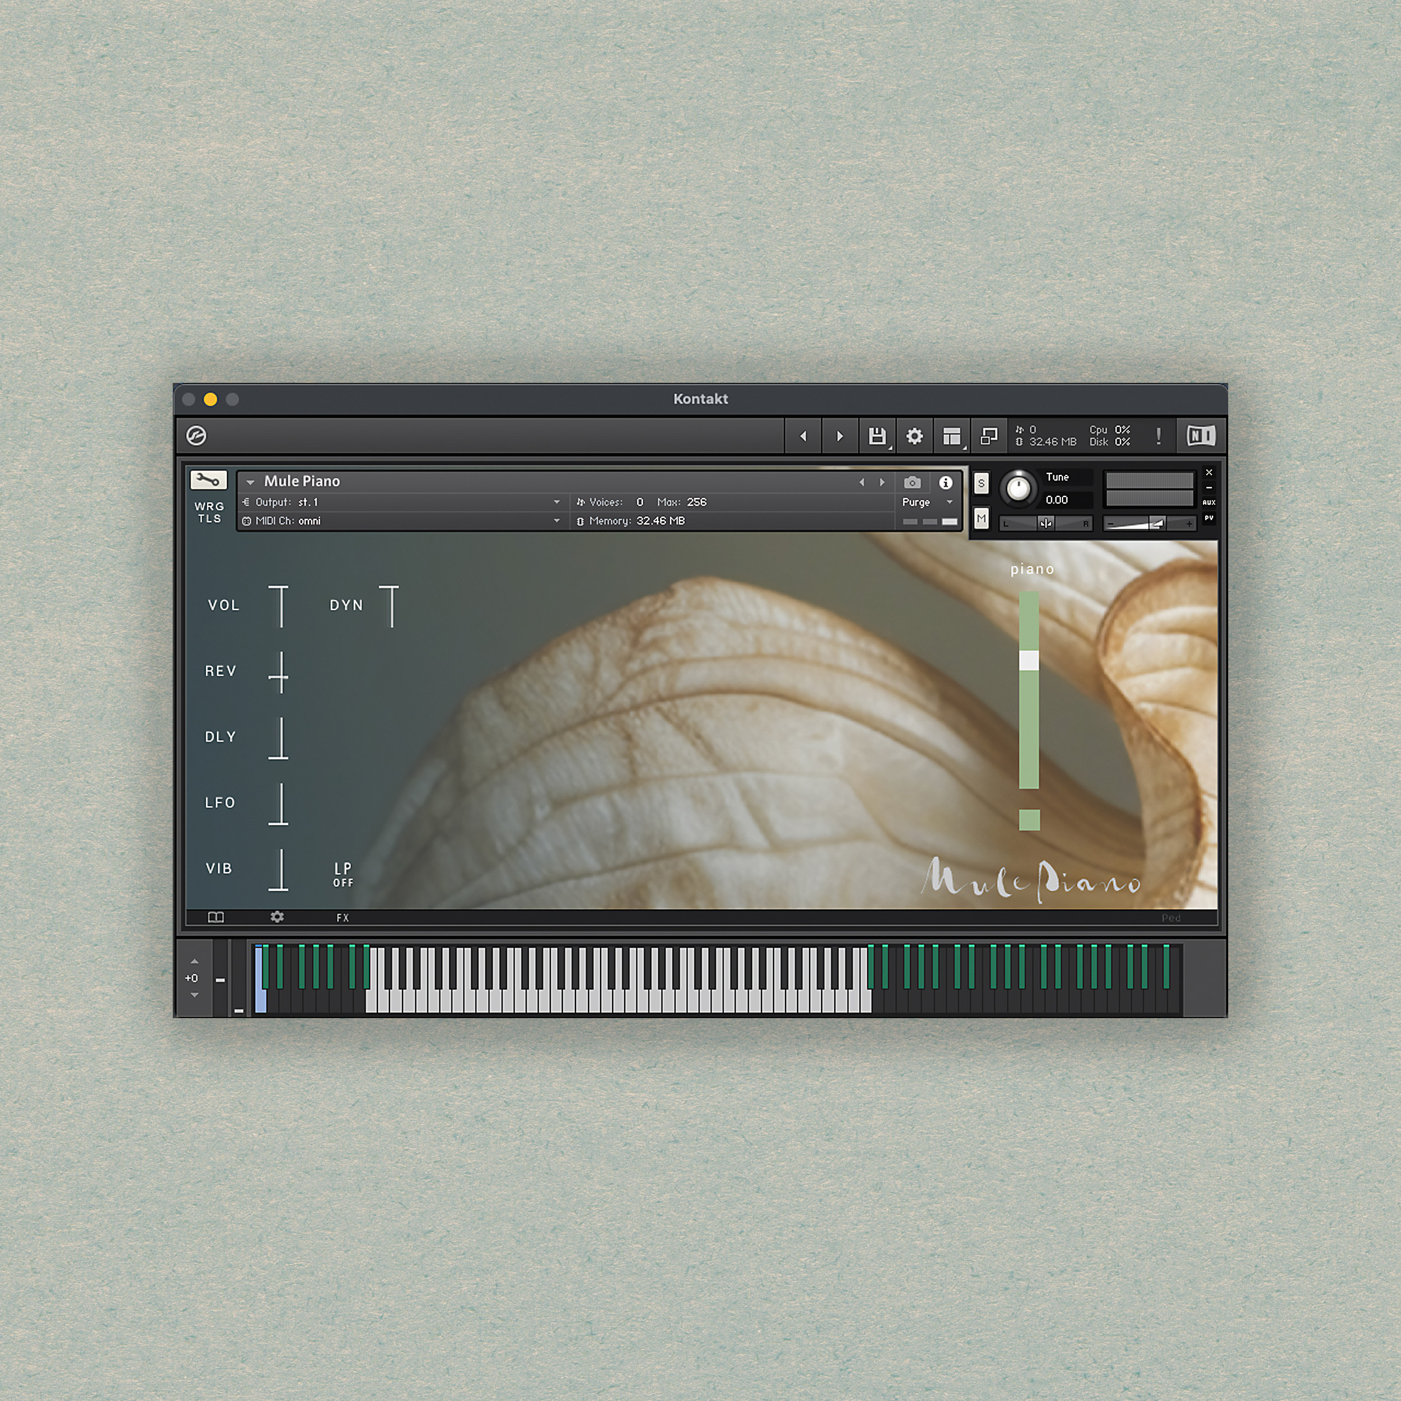Remove the instrument with the X button
The image size is (1401, 1401).
pyautogui.click(x=1209, y=472)
